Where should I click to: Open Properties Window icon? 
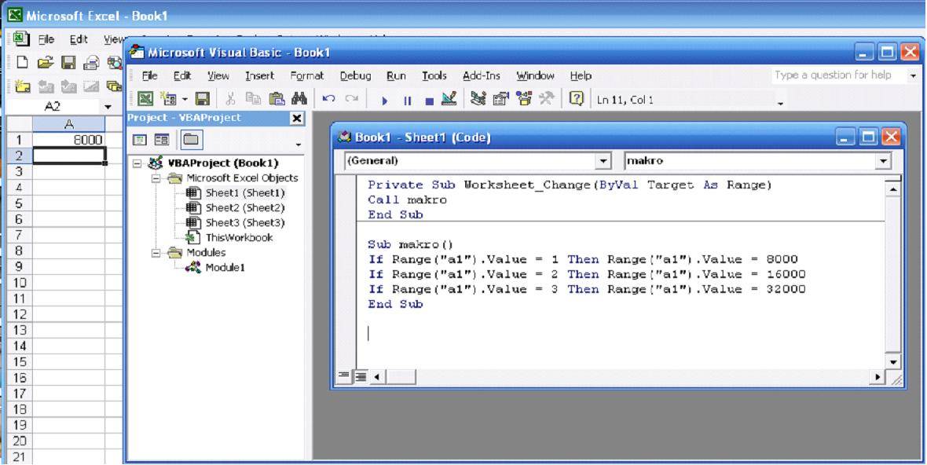pyautogui.click(x=500, y=99)
